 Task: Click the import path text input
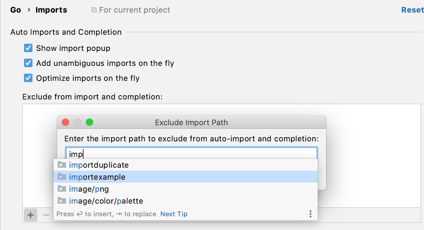(x=191, y=153)
